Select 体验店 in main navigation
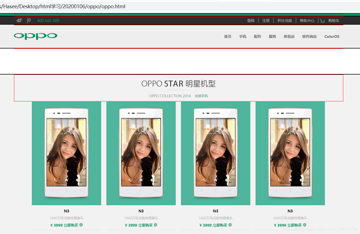Screen dimensions: 360x234 289,36
